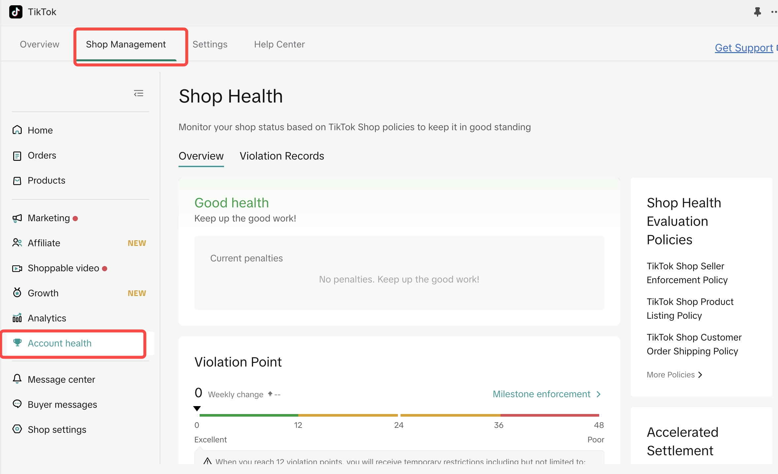Image resolution: width=778 pixels, height=474 pixels.
Task: Click the Growth medal icon
Action: (x=17, y=293)
